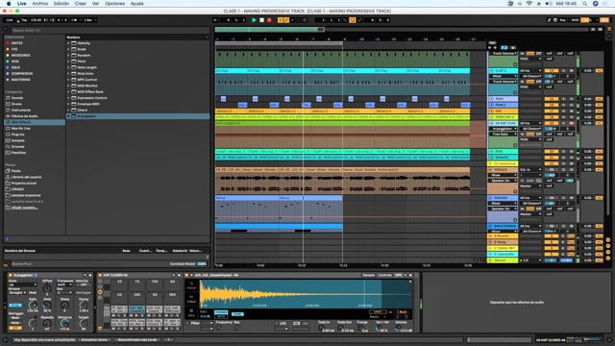Viewport: 615px width, 346px height.
Task: Click the Recordármelo más tarde button
Action: coord(137,339)
